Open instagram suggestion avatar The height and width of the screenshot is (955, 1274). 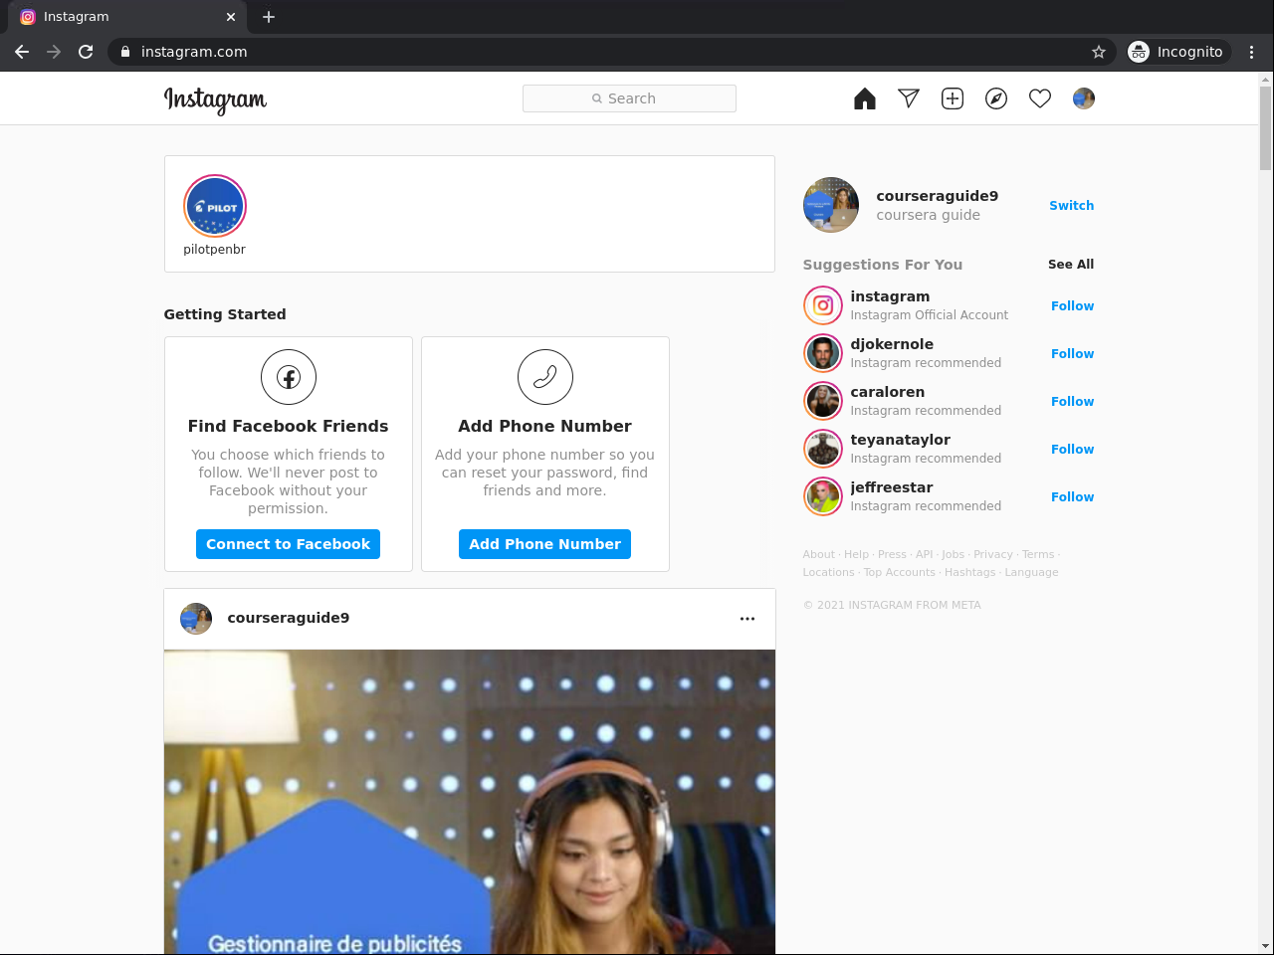tap(823, 305)
